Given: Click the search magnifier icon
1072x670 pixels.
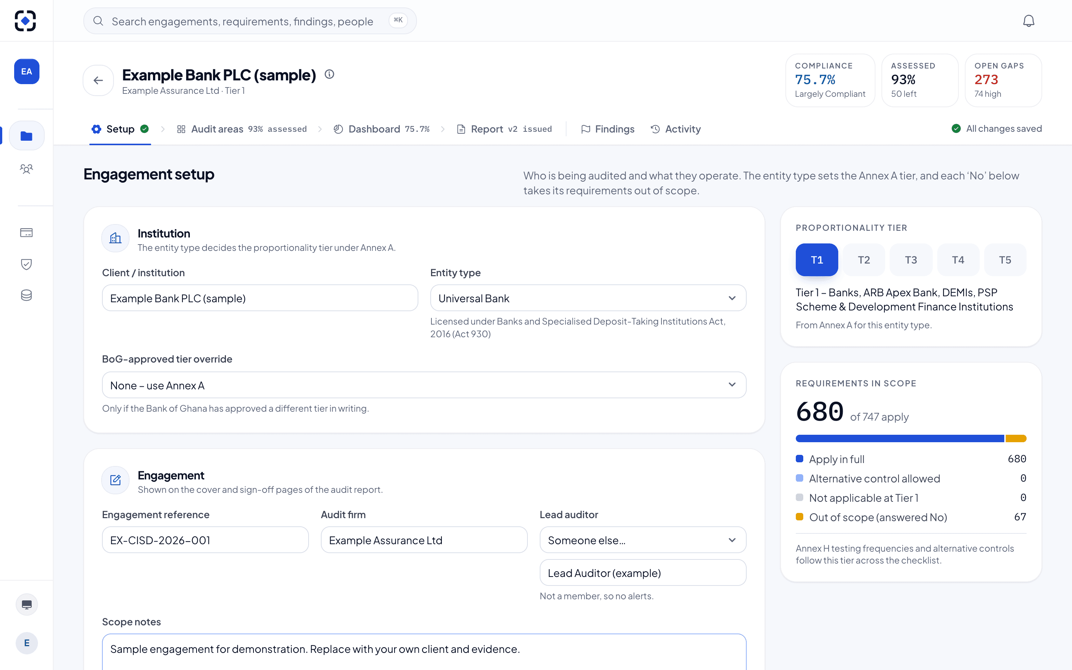Looking at the screenshot, I should click(x=98, y=21).
